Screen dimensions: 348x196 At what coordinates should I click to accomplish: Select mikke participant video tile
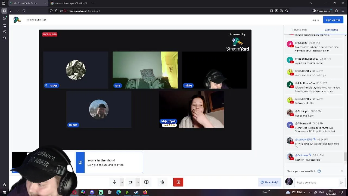(215, 70)
